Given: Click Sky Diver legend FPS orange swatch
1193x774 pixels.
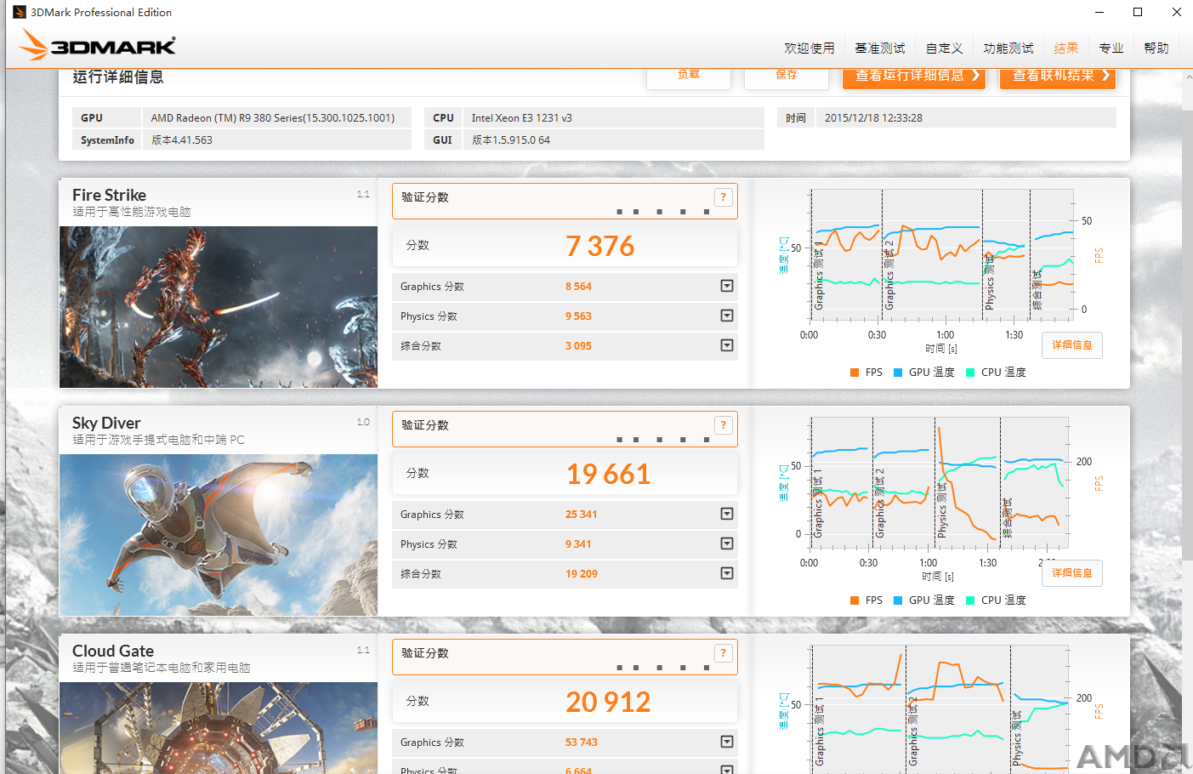Looking at the screenshot, I should click(x=855, y=600).
